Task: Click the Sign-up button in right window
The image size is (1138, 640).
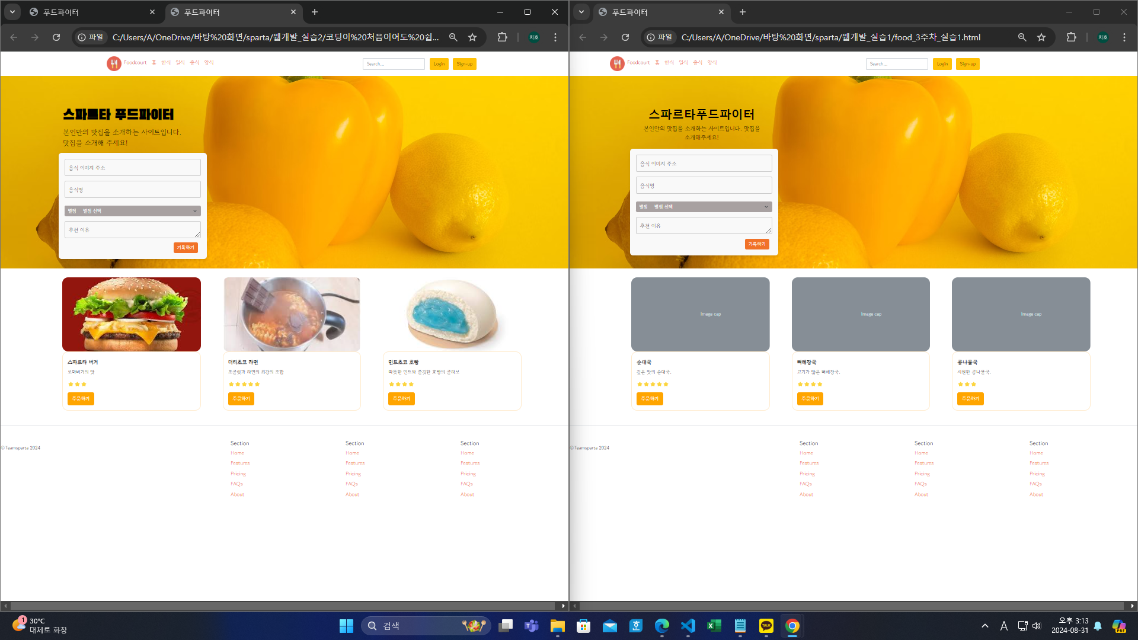Action: tap(968, 64)
